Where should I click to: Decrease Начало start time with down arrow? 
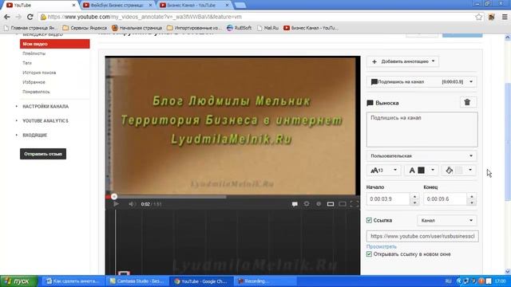point(414,202)
